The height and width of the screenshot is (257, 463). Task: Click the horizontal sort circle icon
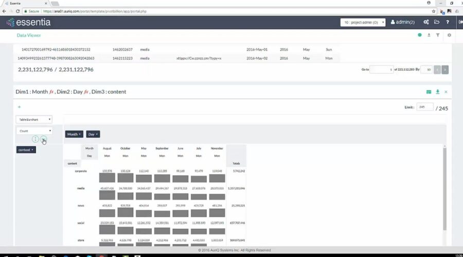(x=43, y=139)
